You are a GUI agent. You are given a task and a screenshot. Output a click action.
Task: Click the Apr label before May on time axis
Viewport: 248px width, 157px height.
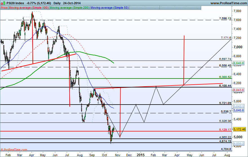click(x=32, y=155)
